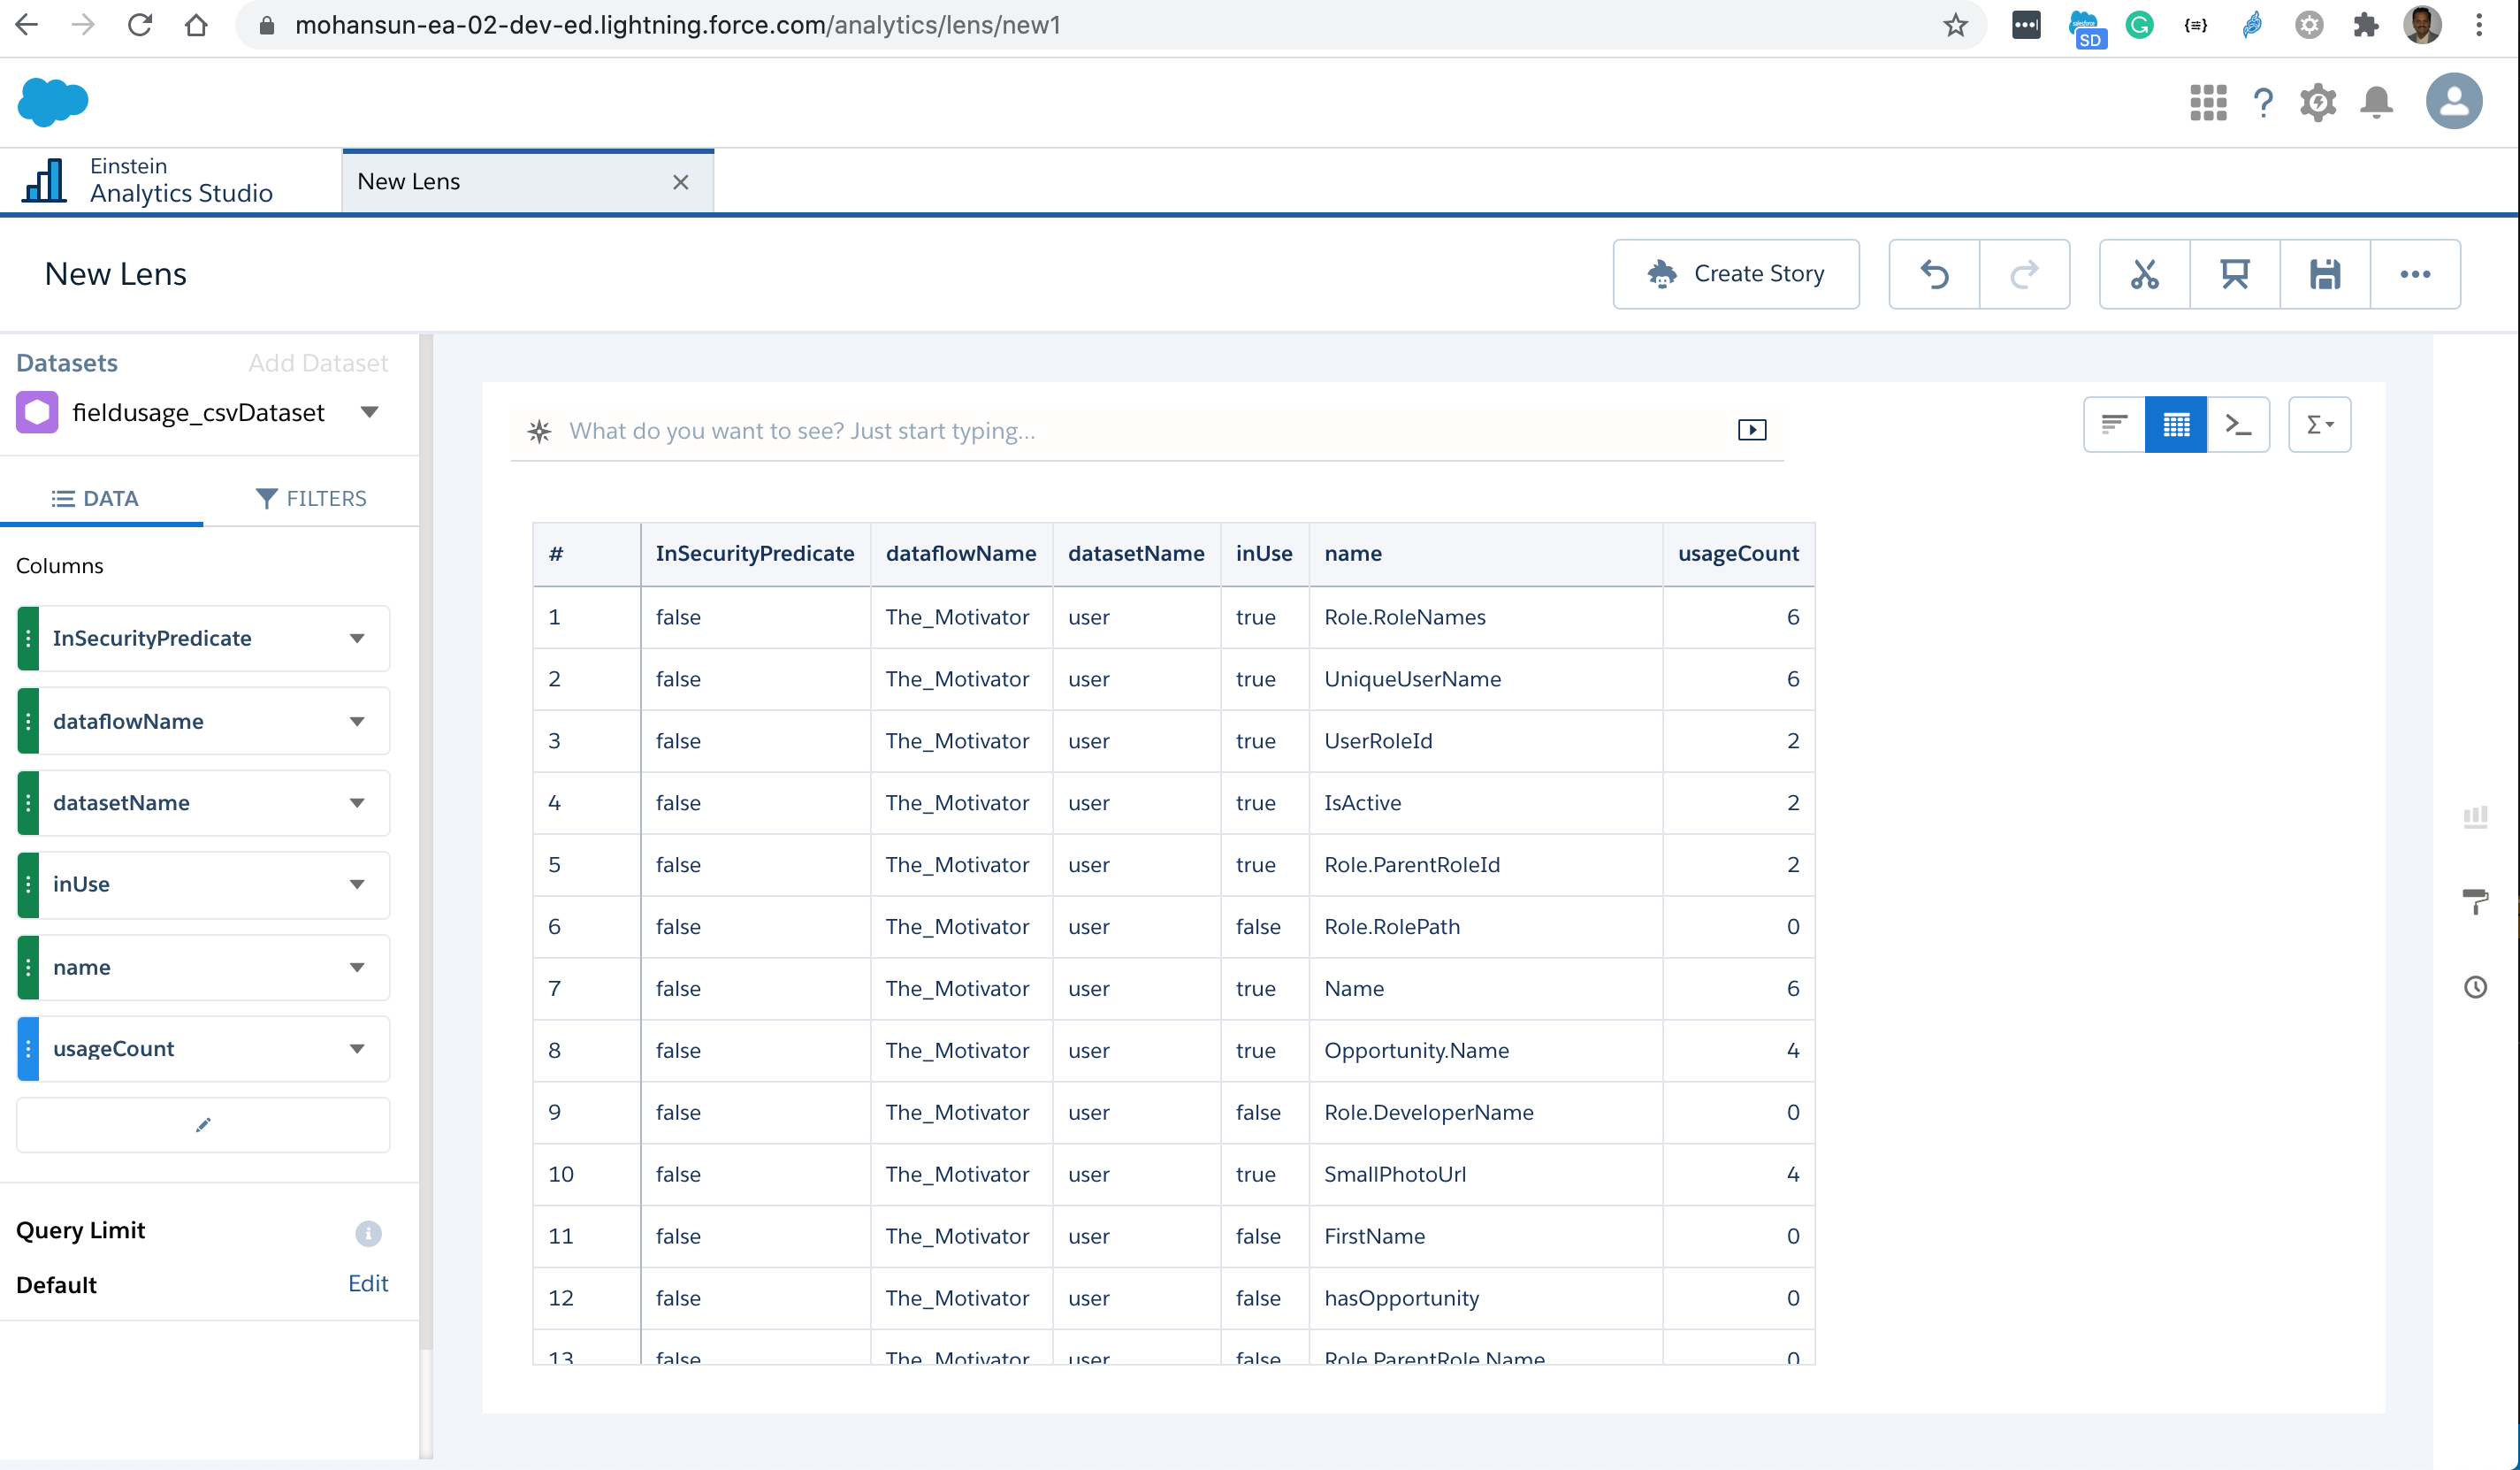Viewport: 2520px width, 1470px height.
Task: Switch to chart mode view
Action: click(x=2114, y=425)
